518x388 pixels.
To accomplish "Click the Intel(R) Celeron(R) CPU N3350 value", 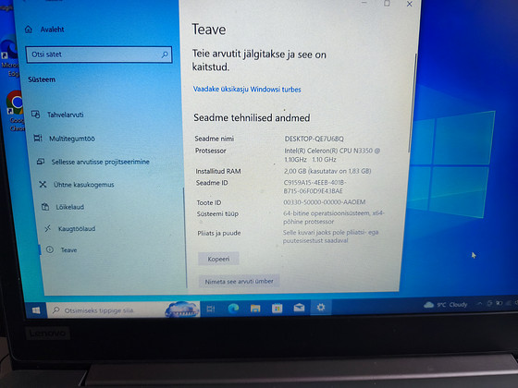I will [332, 155].
